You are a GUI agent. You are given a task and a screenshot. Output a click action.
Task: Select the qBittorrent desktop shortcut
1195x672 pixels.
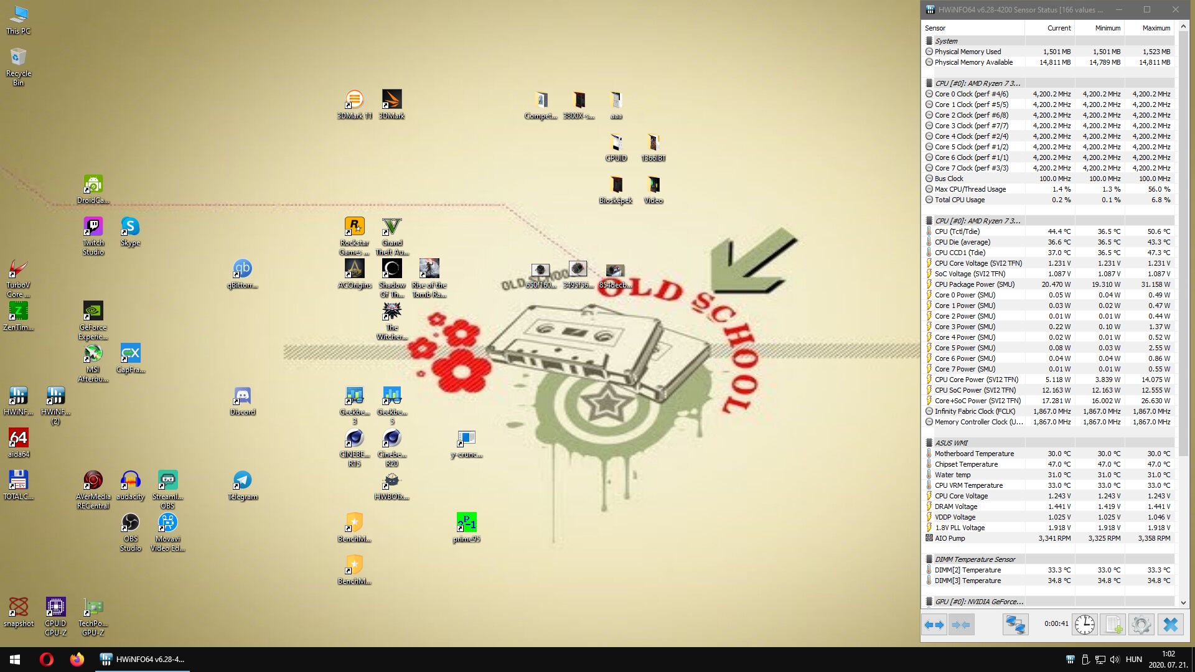242,274
